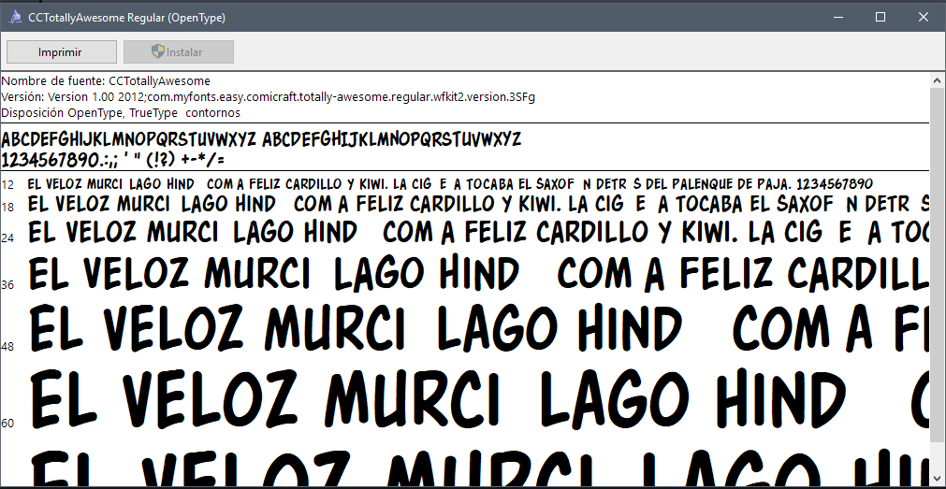Image resolution: width=946 pixels, height=489 pixels.
Task: Click the size 48 sample text line
Action: pos(478,328)
